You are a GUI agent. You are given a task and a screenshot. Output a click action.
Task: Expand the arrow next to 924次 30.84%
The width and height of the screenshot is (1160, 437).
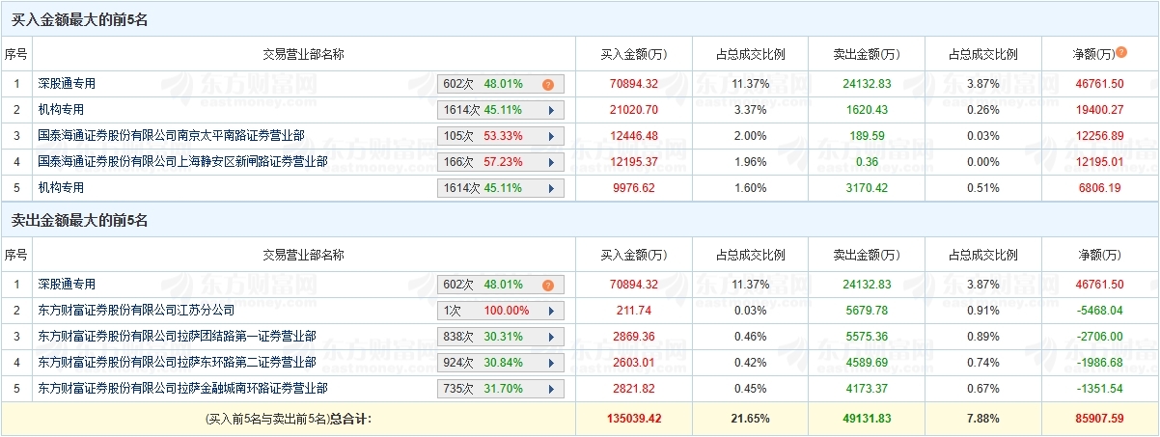point(551,363)
